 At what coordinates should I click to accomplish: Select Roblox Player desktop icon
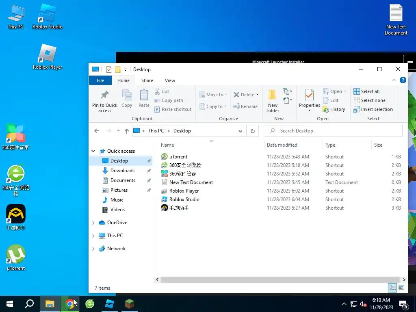(48, 57)
